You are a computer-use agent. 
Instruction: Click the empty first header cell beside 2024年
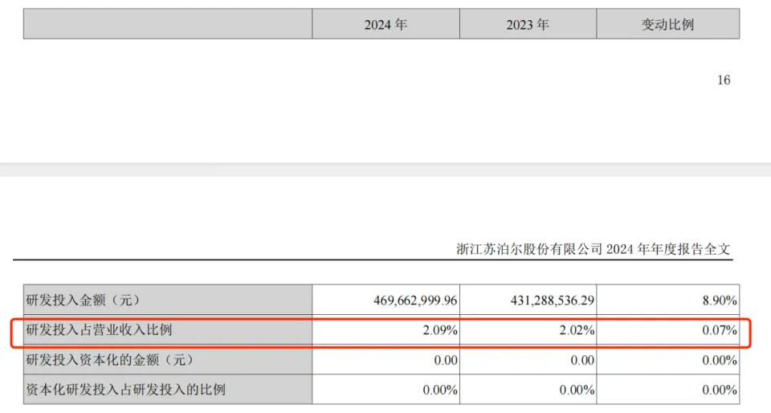(167, 24)
